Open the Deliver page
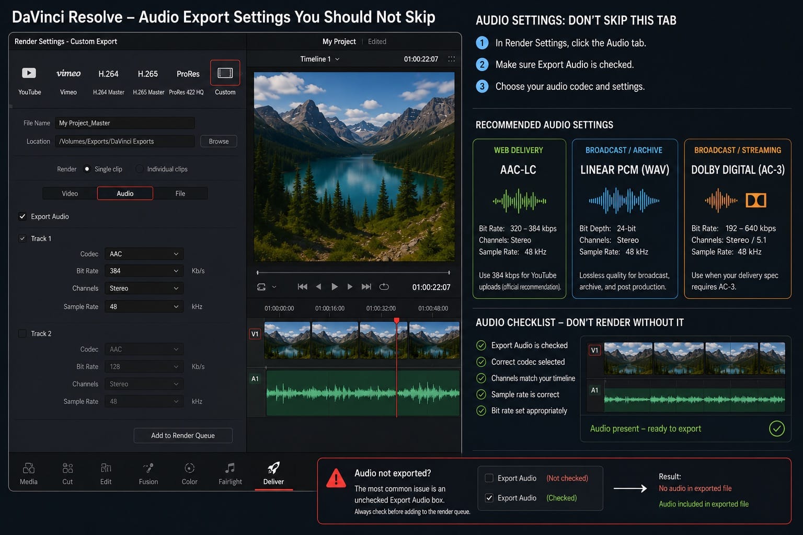This screenshot has height=535, width=803. pos(273,473)
